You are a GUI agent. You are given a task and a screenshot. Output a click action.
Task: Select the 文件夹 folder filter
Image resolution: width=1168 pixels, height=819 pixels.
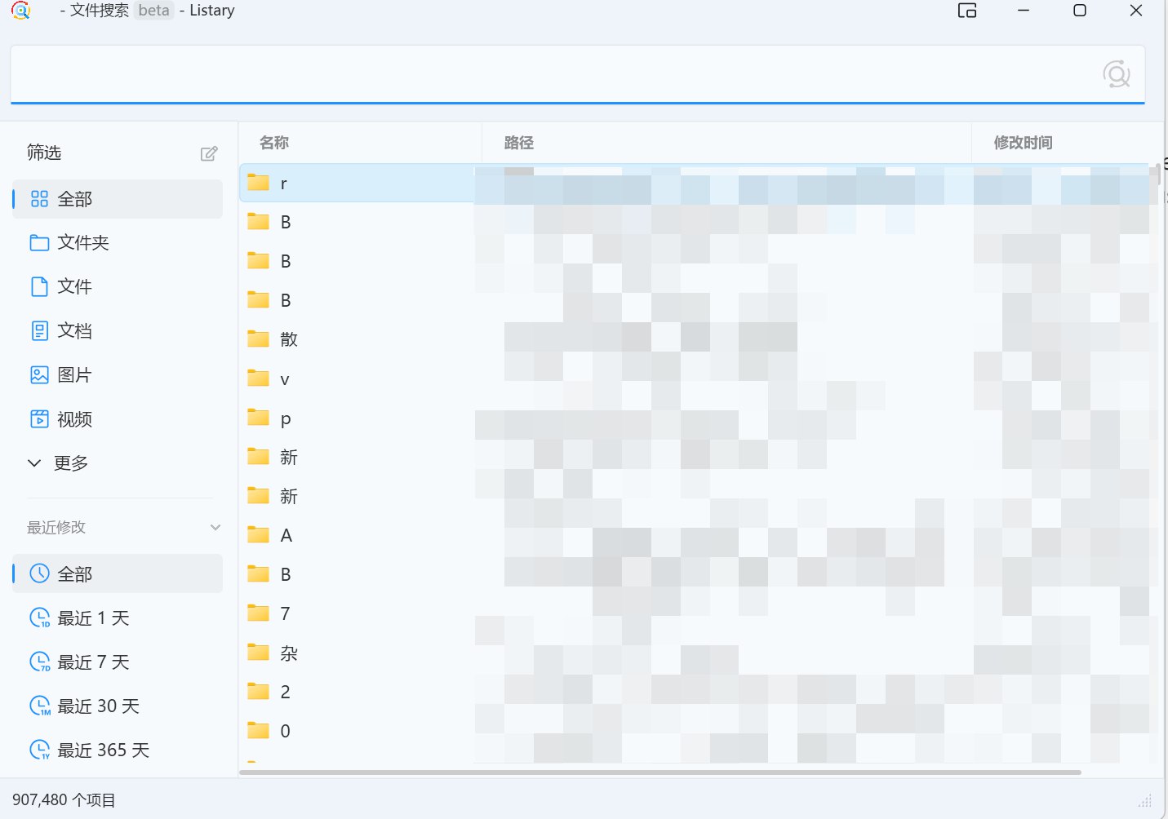pyautogui.click(x=82, y=243)
